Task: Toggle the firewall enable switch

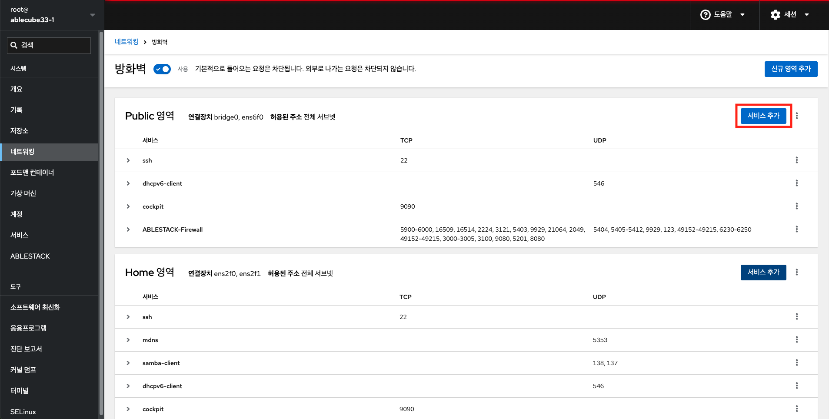Action: [162, 69]
